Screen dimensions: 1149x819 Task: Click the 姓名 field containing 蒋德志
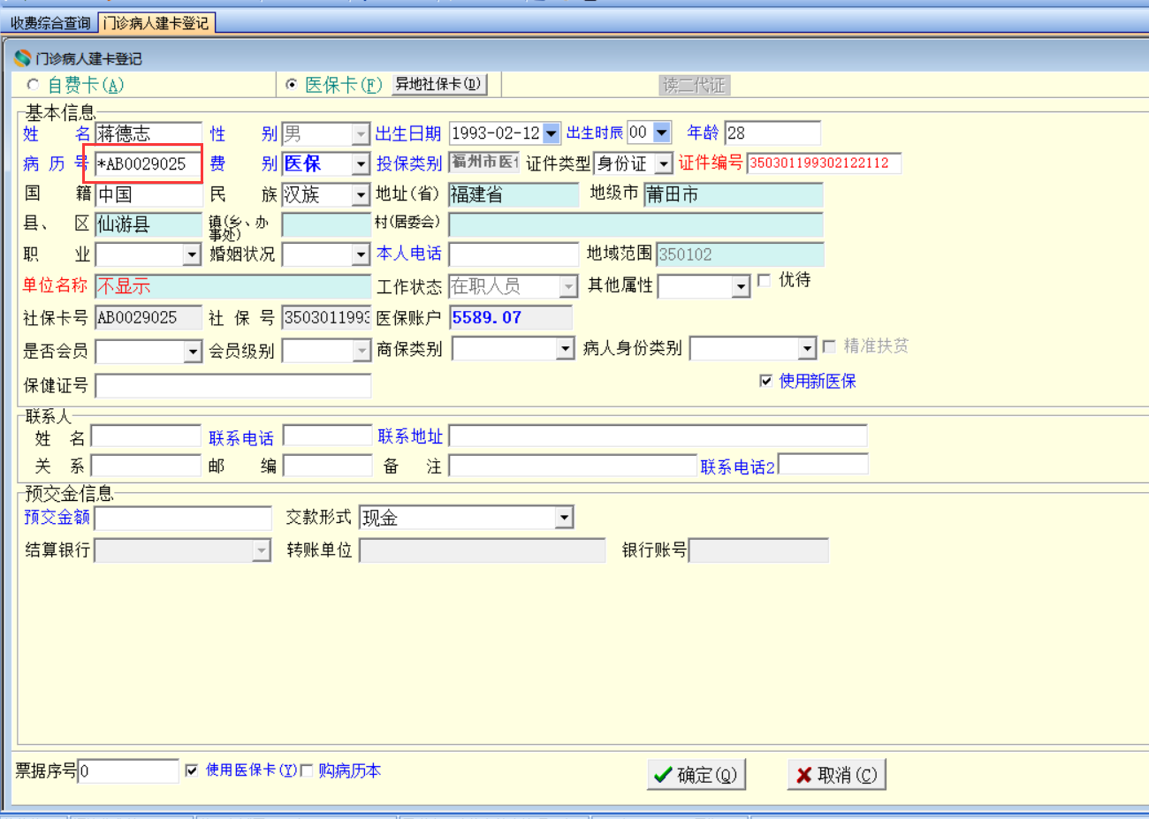pyautogui.click(x=148, y=134)
